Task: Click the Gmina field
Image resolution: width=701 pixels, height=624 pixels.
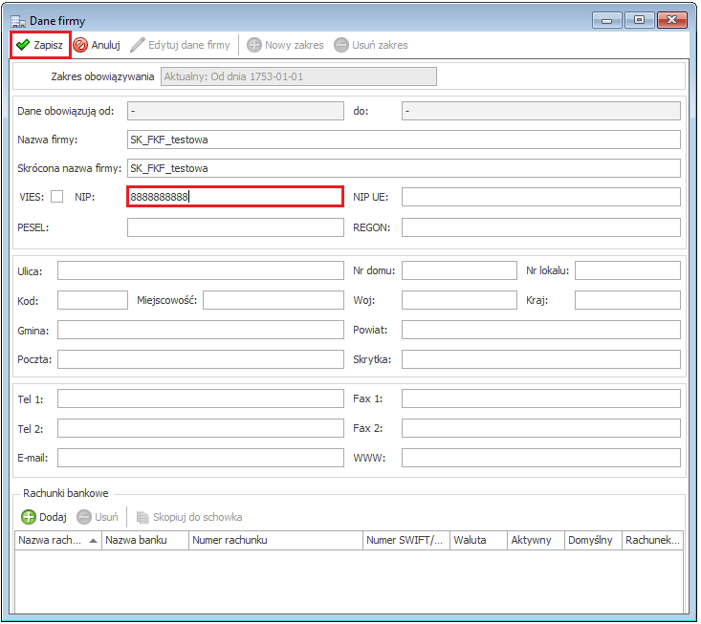Action: (201, 330)
